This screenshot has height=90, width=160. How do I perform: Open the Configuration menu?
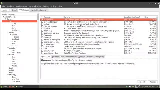pyautogui.click(x=22, y=6)
